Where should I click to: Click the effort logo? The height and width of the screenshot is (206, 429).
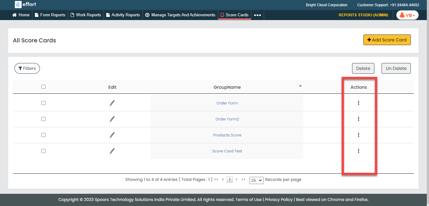26,5
